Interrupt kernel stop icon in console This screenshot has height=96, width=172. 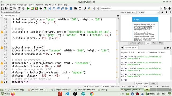click(x=165, y=48)
